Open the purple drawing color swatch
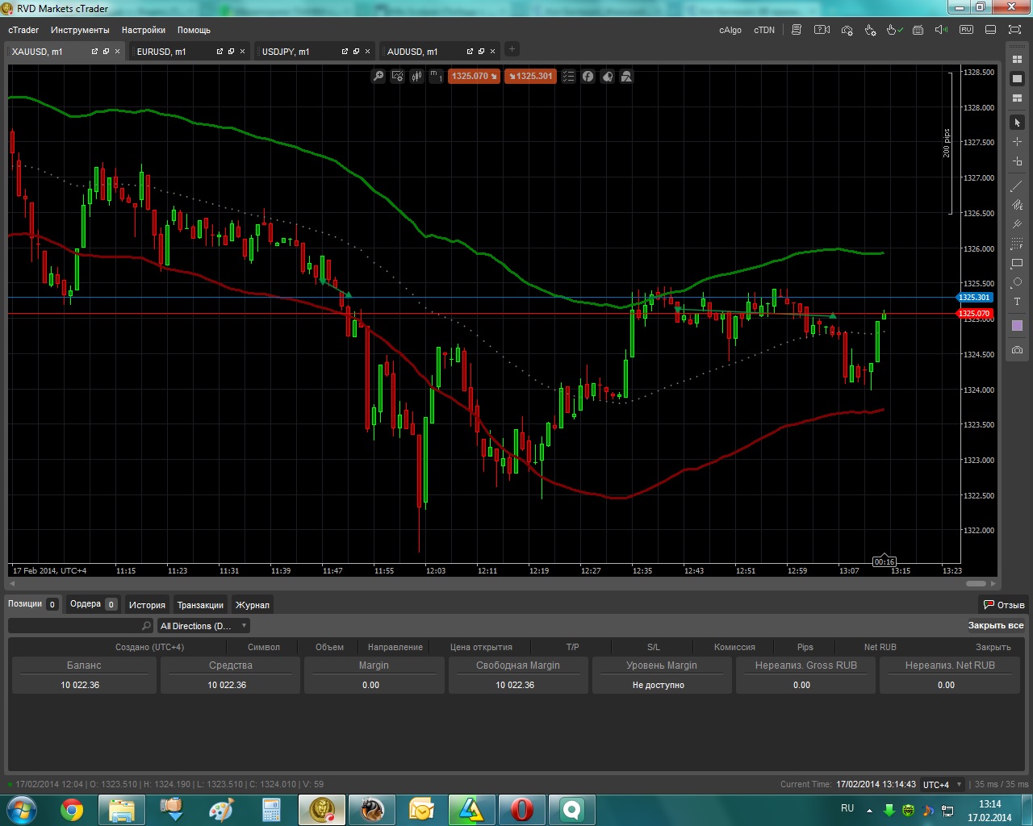This screenshot has width=1033, height=826. (1017, 326)
